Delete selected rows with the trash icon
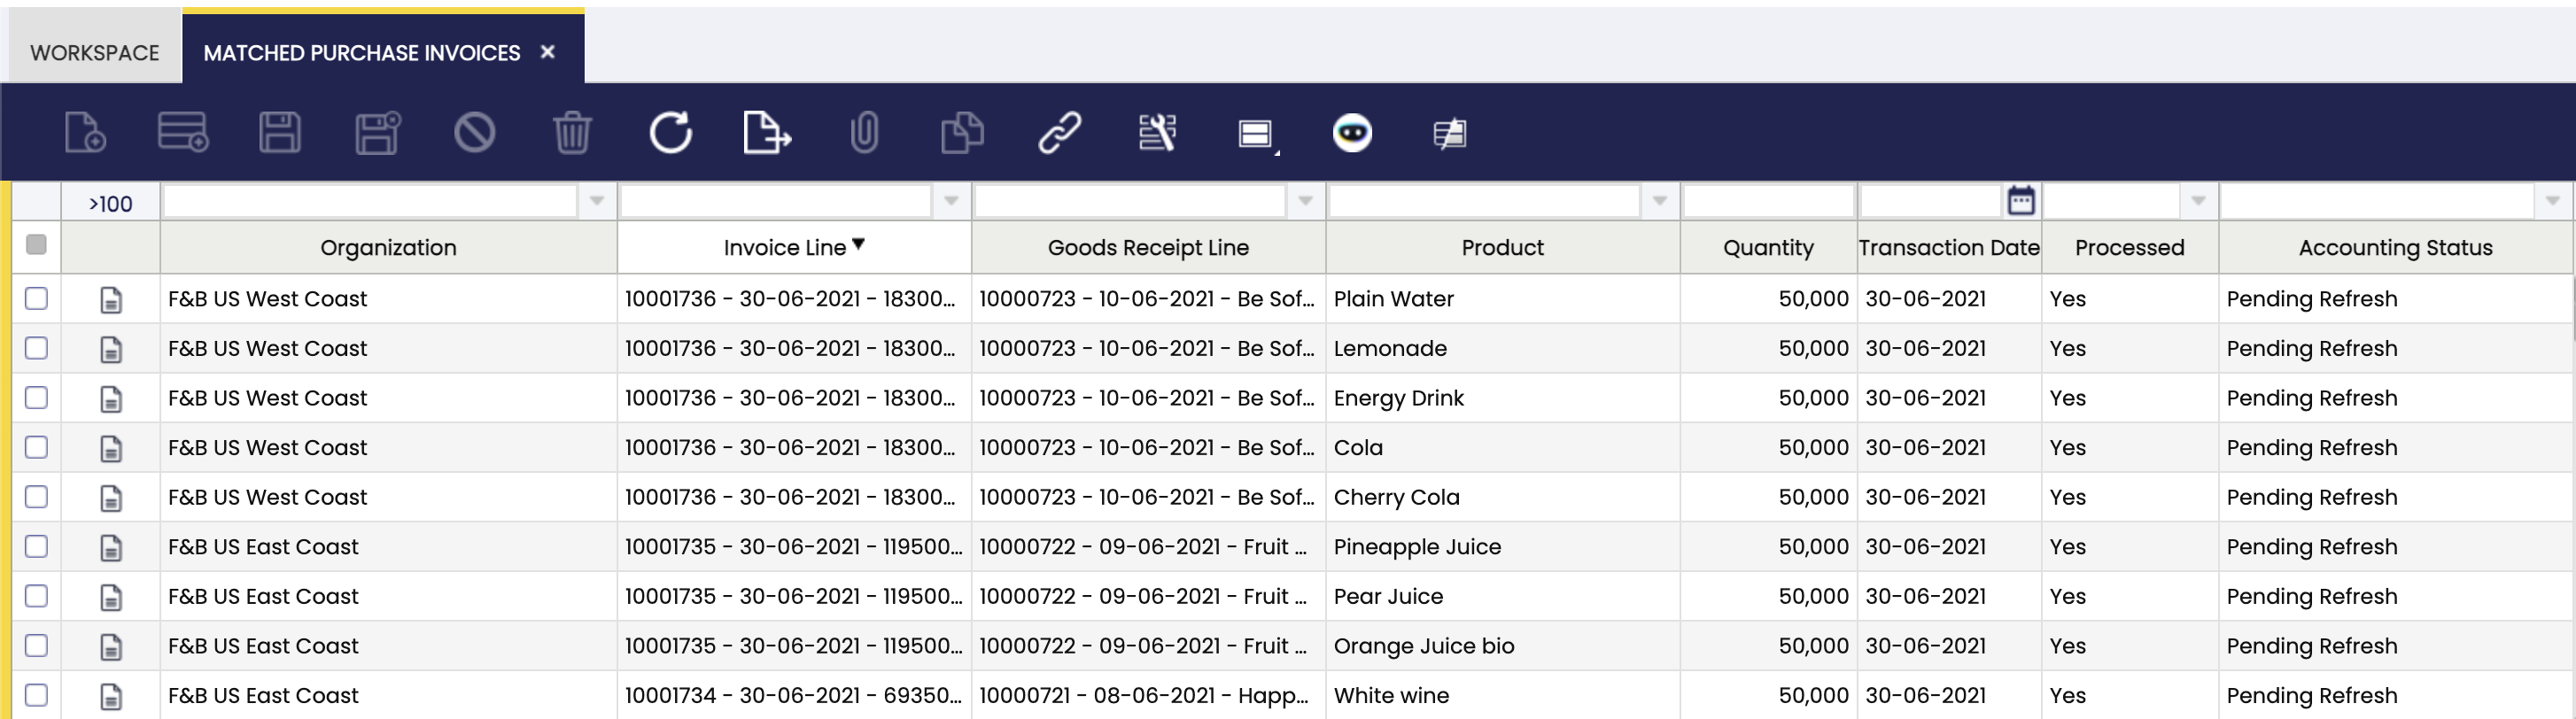Viewport: 2576px width, 719px height. 572,132
